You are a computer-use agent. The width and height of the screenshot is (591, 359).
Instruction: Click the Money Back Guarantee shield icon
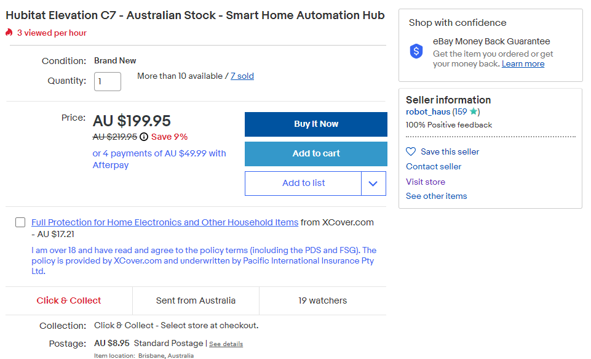(x=416, y=51)
